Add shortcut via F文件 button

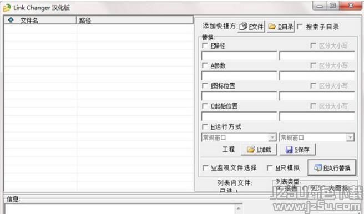[x=251, y=27]
